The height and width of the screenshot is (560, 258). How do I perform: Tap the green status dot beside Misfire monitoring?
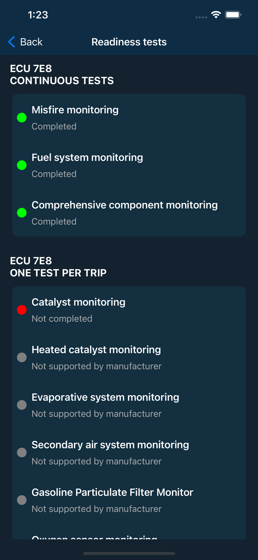pyautogui.click(x=22, y=118)
